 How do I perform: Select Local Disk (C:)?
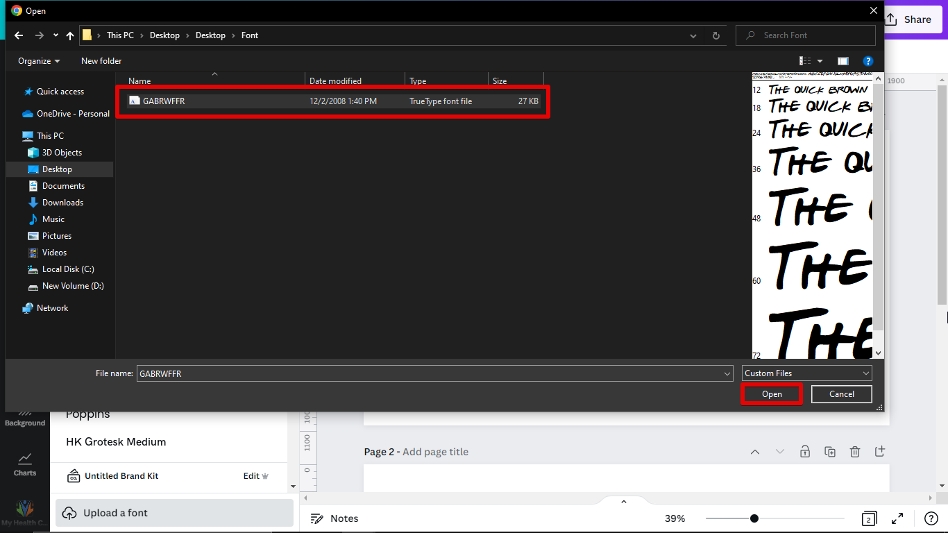pos(68,269)
